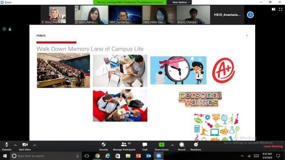Expand share options arrow next to Share Screen
Screen dimensions: 285x160
[x=172, y=145]
